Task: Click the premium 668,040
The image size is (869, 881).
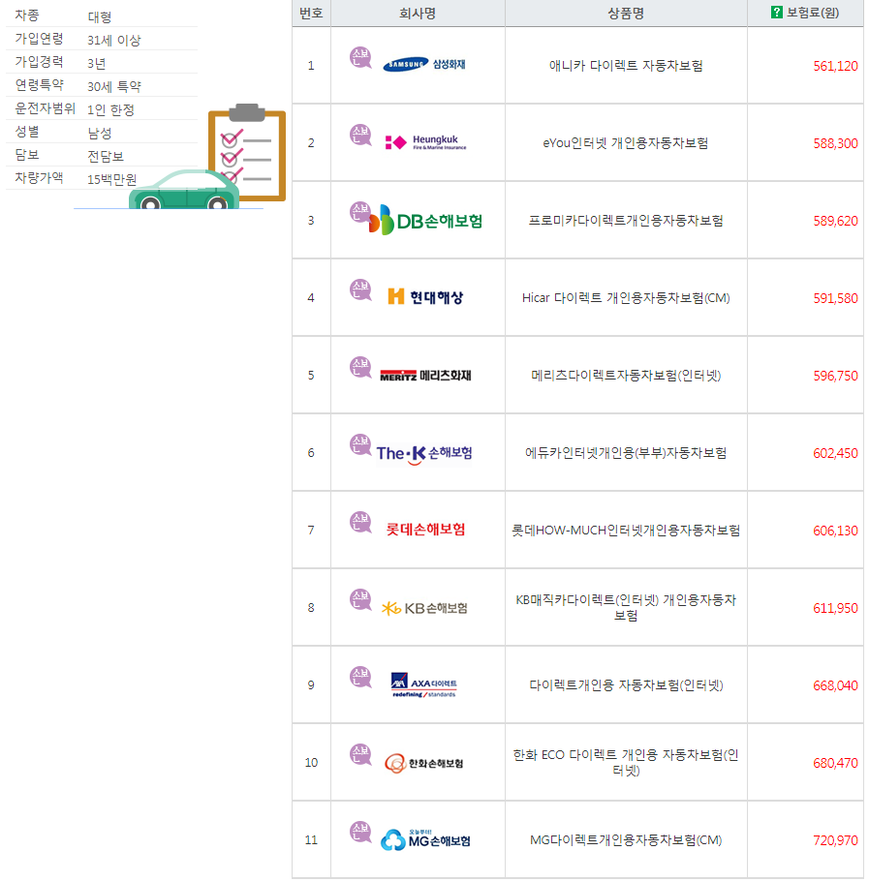Action: pyautogui.click(x=835, y=686)
